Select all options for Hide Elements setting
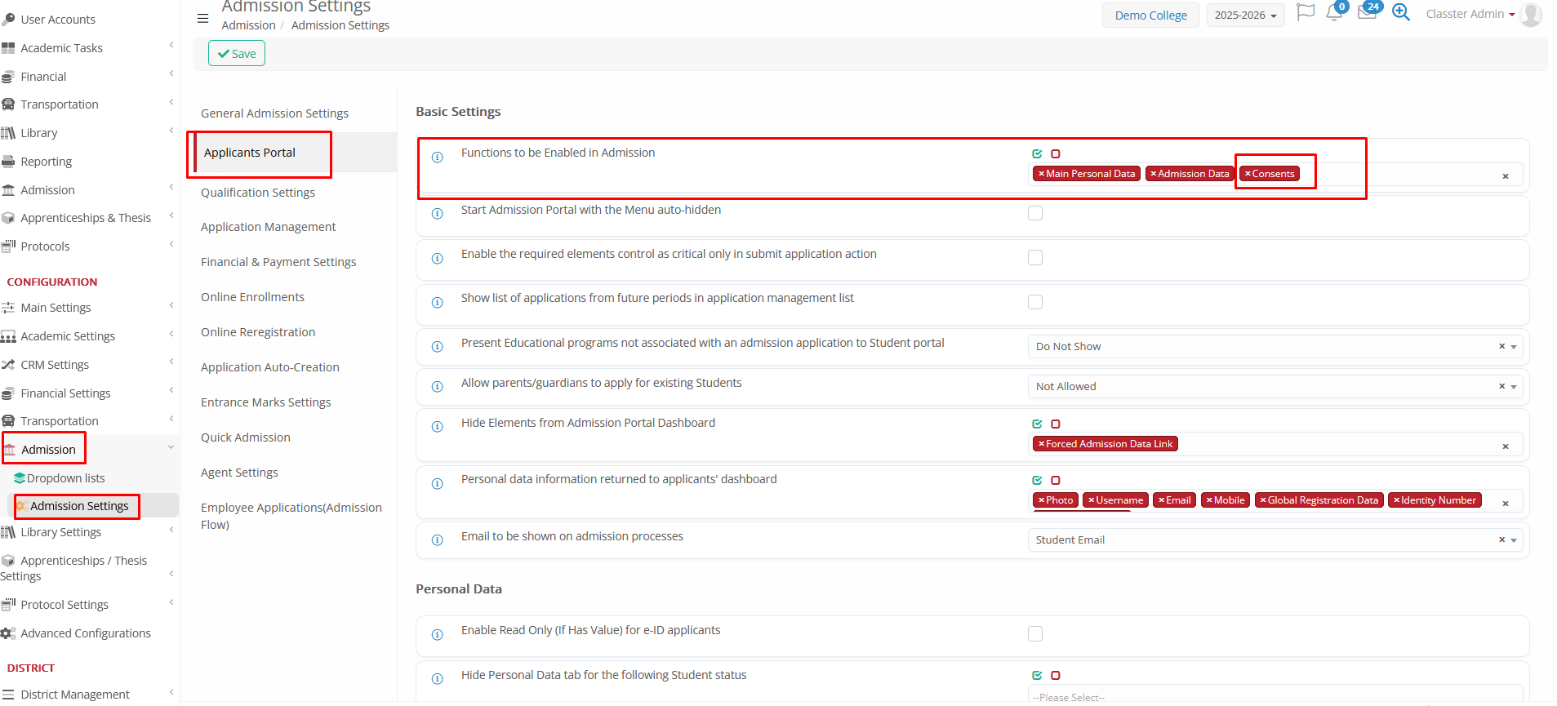The image size is (1557, 706). (1037, 424)
